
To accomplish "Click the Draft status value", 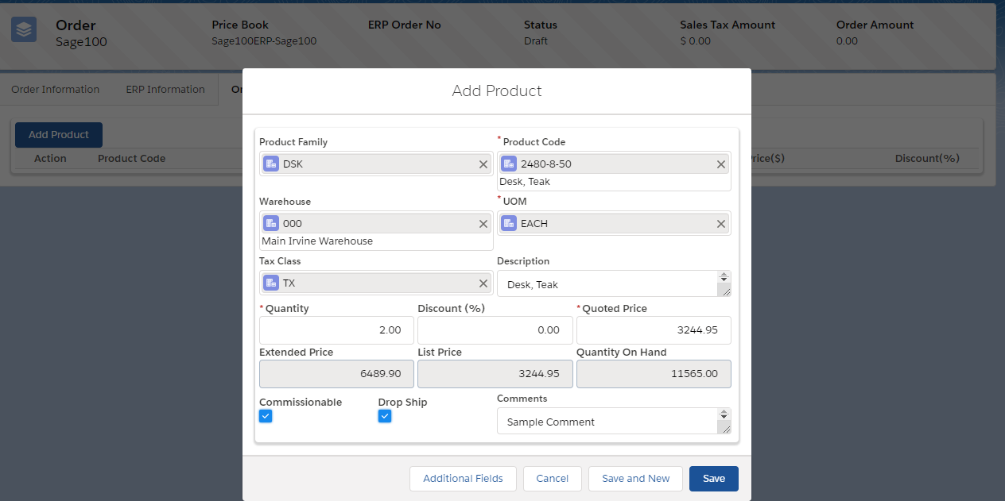I will tap(536, 41).
